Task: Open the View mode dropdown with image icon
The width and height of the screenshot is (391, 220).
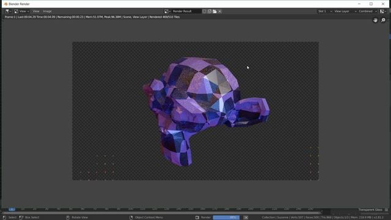Action: pyautogui.click(x=22, y=11)
